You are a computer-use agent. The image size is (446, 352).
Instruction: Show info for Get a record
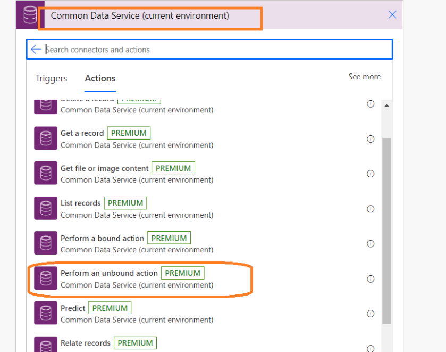(371, 139)
